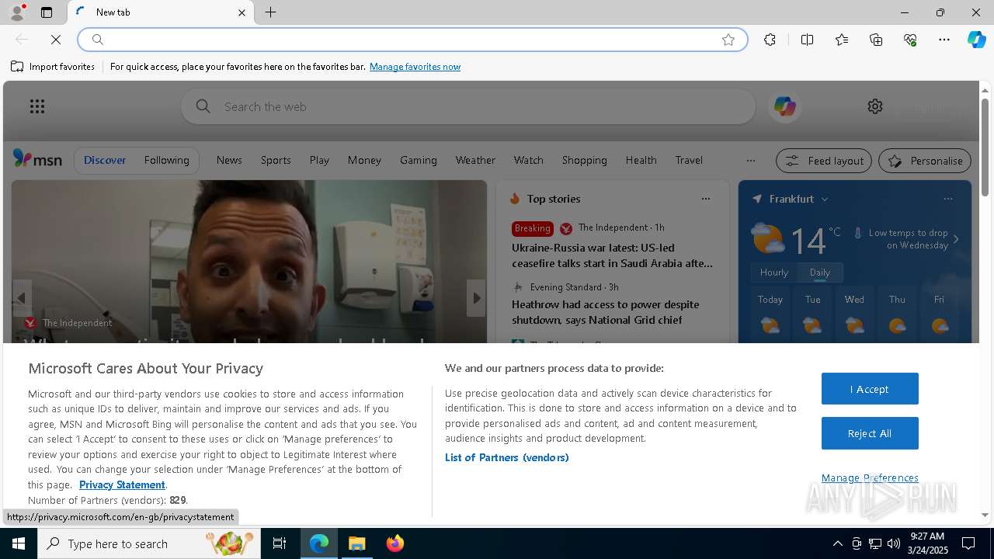The image size is (994, 559).
Task: Advance the weather alert chevron
Action: 956,239
